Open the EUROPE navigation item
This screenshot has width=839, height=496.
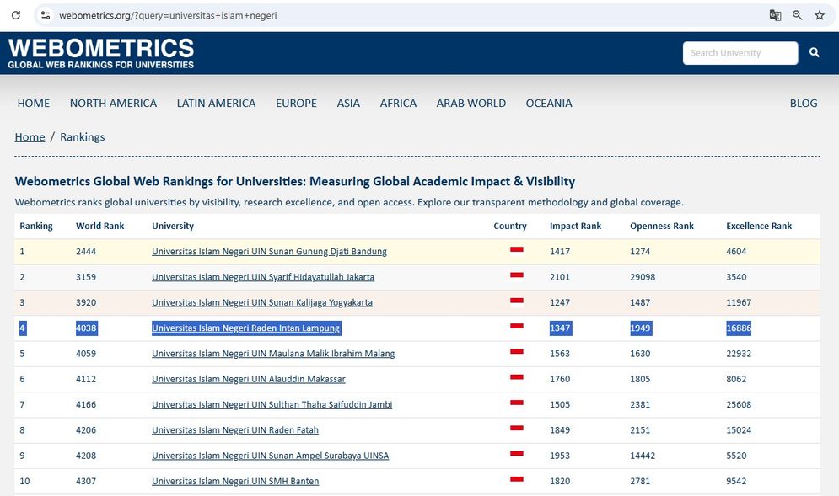(x=296, y=103)
